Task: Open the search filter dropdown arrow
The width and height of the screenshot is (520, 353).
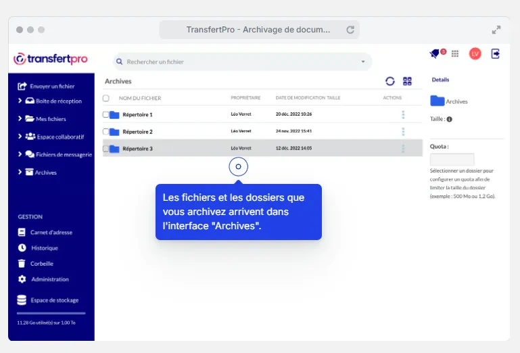Action: 363,62
